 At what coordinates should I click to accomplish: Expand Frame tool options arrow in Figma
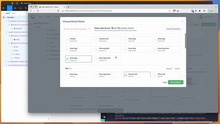17,8
